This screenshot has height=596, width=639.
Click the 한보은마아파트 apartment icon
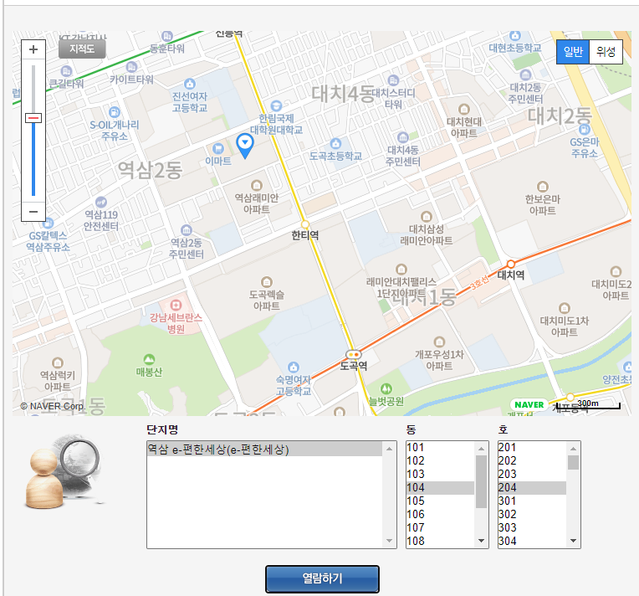click(x=543, y=187)
